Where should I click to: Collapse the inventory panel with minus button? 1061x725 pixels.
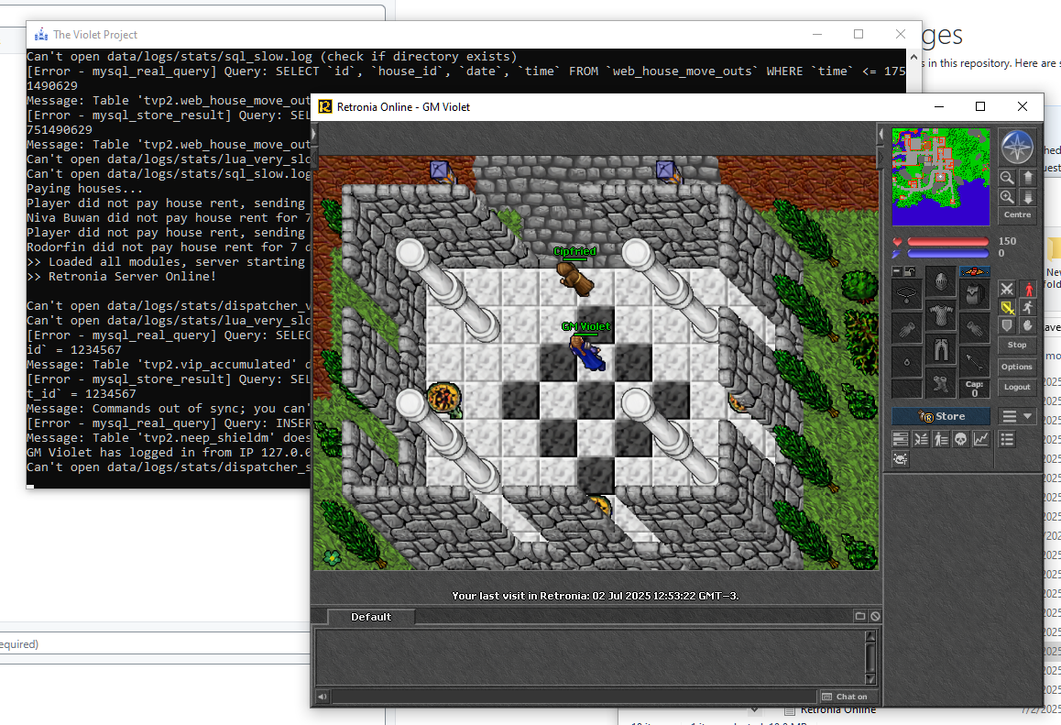897,271
